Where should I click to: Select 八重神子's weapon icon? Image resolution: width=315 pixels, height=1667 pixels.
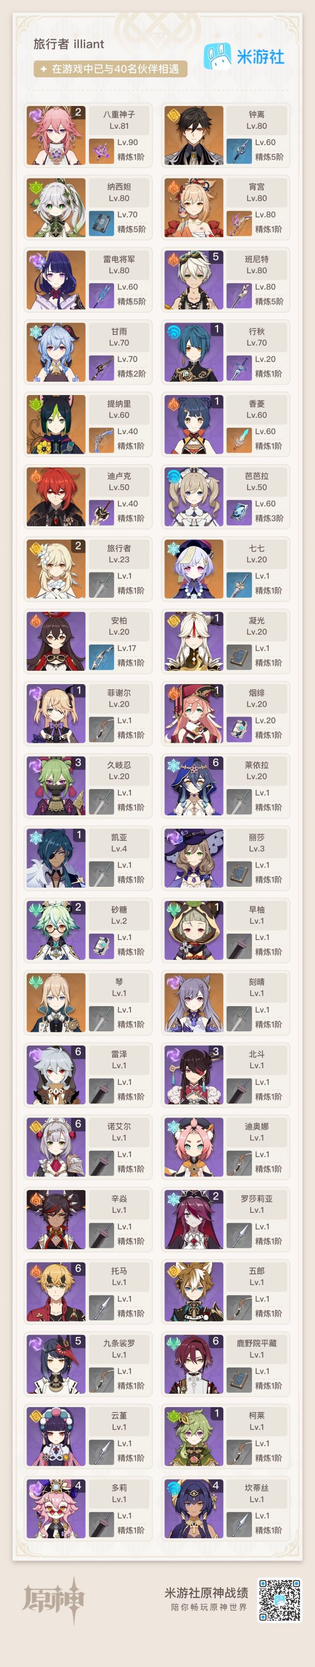(x=101, y=150)
